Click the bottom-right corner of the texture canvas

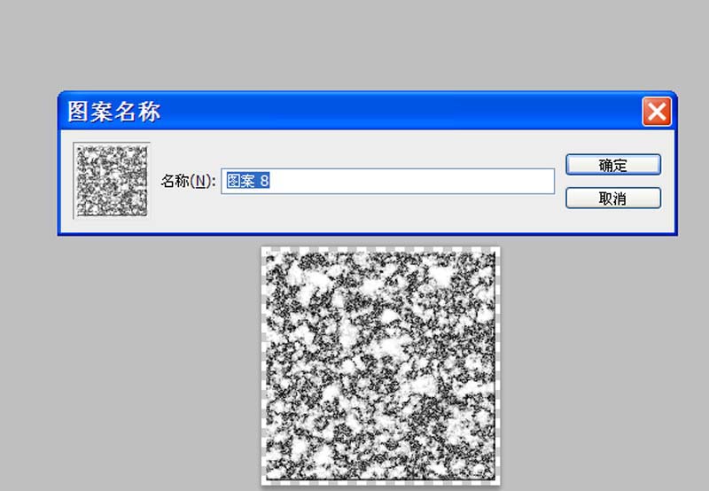click(x=493, y=478)
